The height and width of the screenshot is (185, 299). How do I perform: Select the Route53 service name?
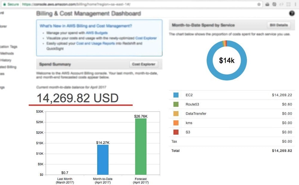[x=192, y=104]
